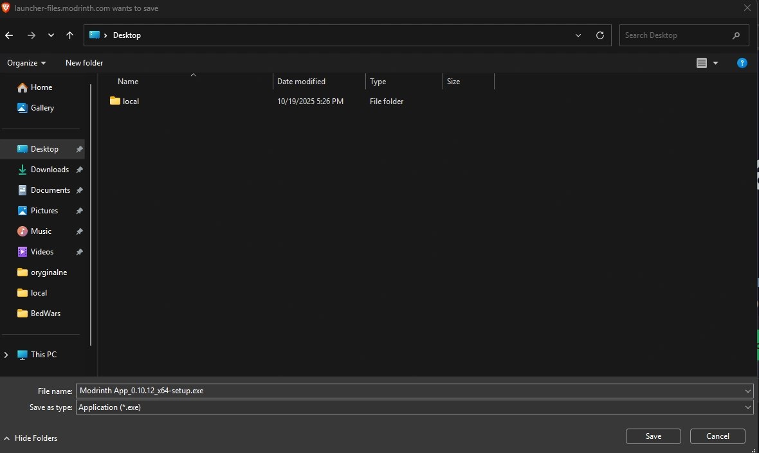Open Home in the sidebar
This screenshot has height=453, width=759.
pos(41,87)
